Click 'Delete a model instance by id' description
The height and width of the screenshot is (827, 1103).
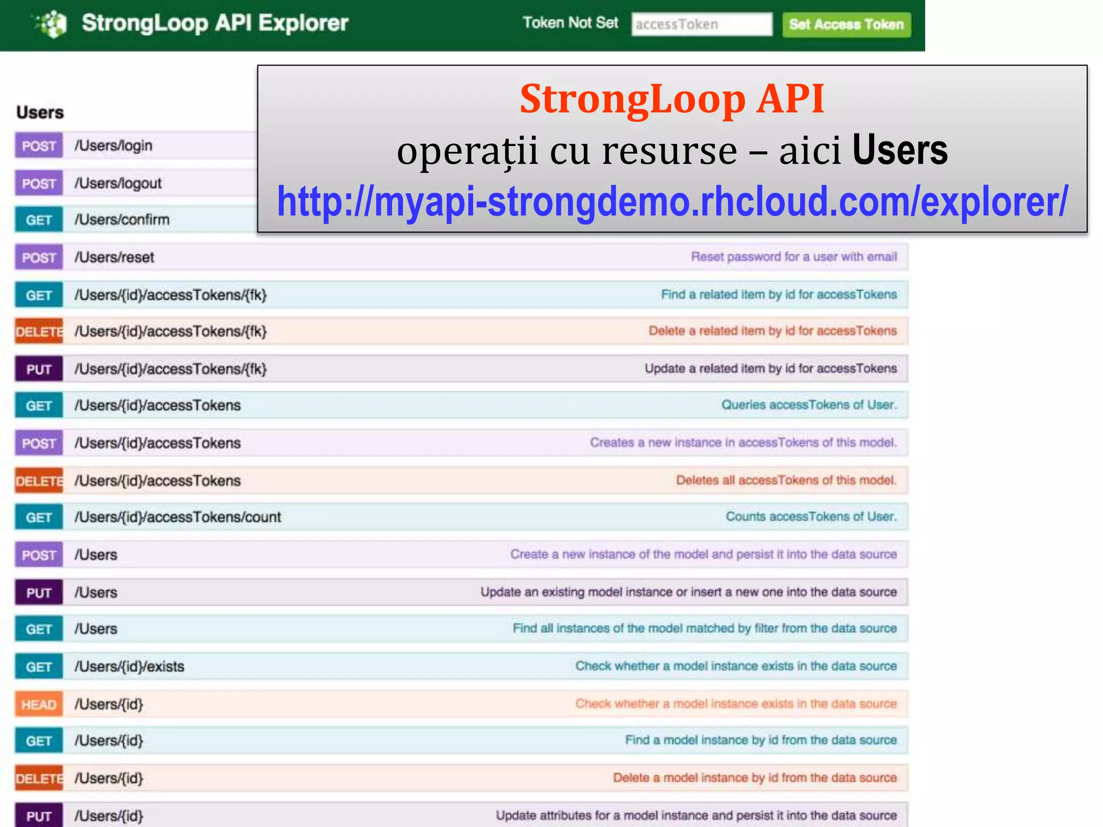(754, 777)
